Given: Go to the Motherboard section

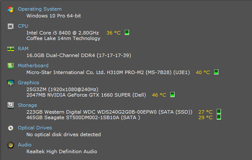Looking at the screenshot, I should click(33, 66).
